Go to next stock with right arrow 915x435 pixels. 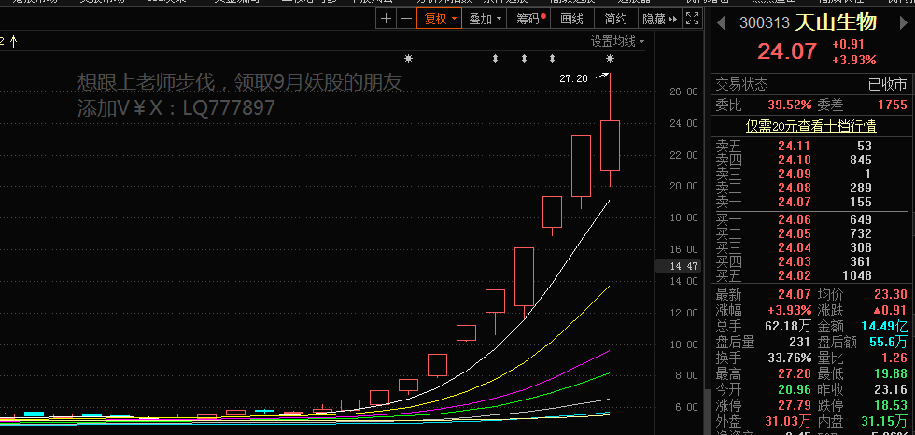click(905, 23)
